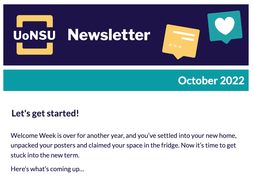The height and width of the screenshot is (185, 254).
Task: Click the word October in the teal banner
Action: coord(198,81)
